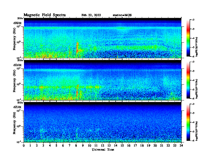The width and height of the screenshot is (216, 167).
Task: Click the "dH/dt" panel label
Action: [x=17, y=23]
